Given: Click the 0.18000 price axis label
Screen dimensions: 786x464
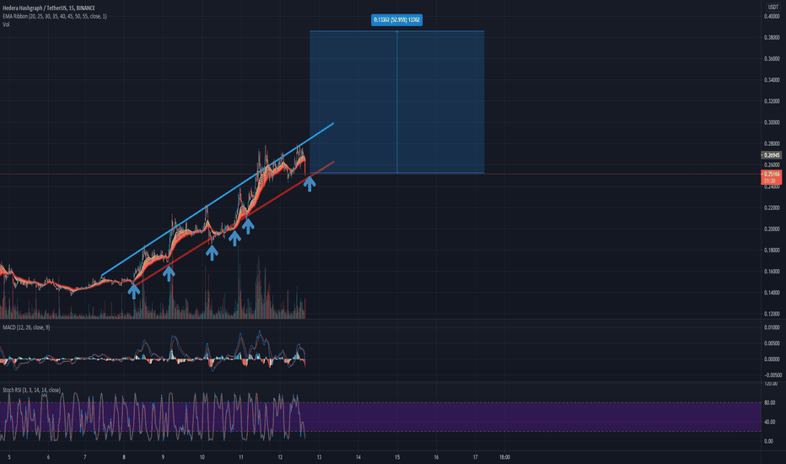Looking at the screenshot, I should [772, 250].
